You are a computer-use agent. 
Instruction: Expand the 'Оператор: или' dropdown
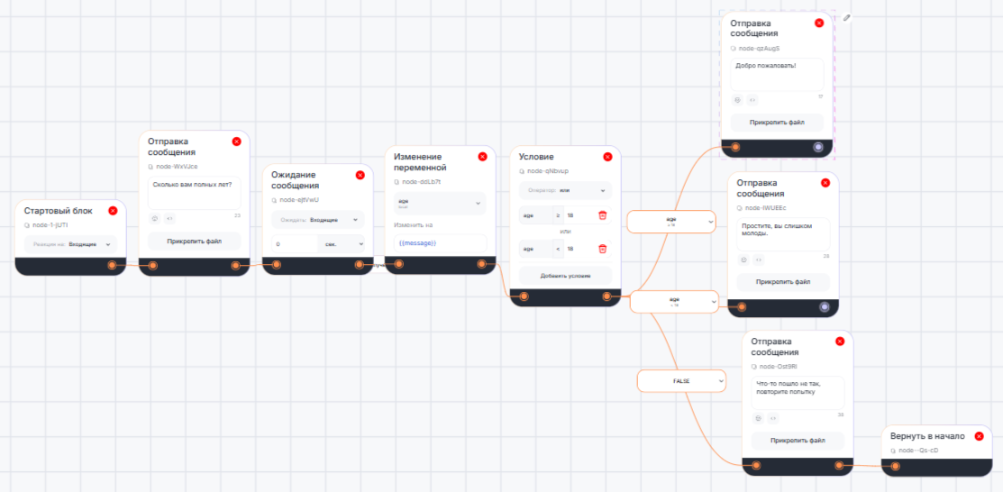click(x=565, y=190)
